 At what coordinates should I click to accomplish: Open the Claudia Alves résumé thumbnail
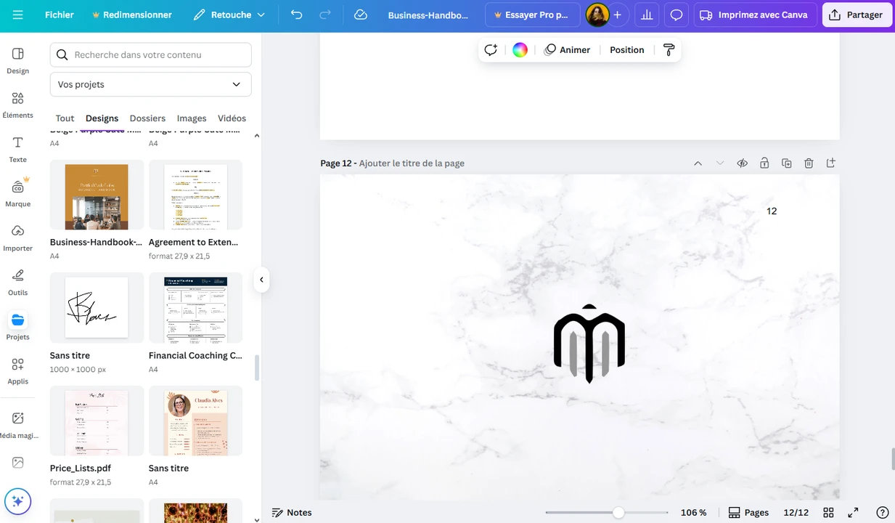(x=195, y=421)
